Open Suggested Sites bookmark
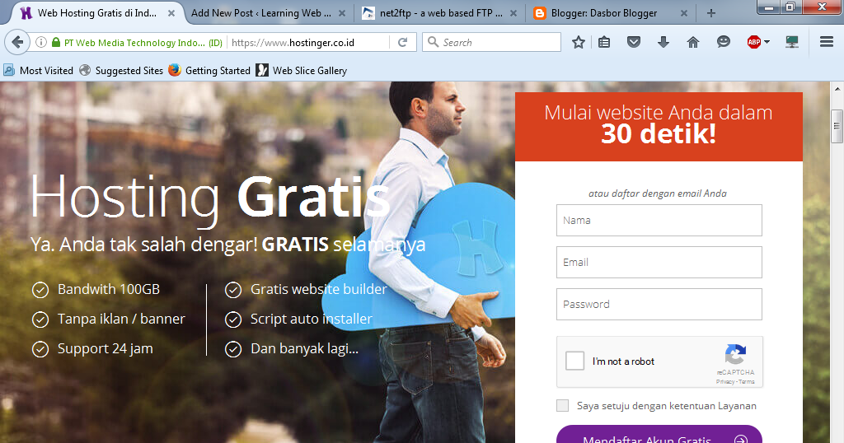 click(121, 71)
